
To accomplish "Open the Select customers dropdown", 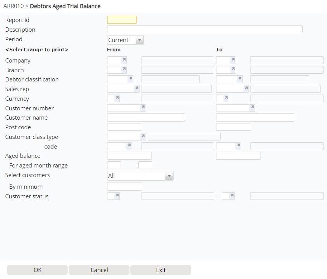I will pyautogui.click(x=169, y=176).
